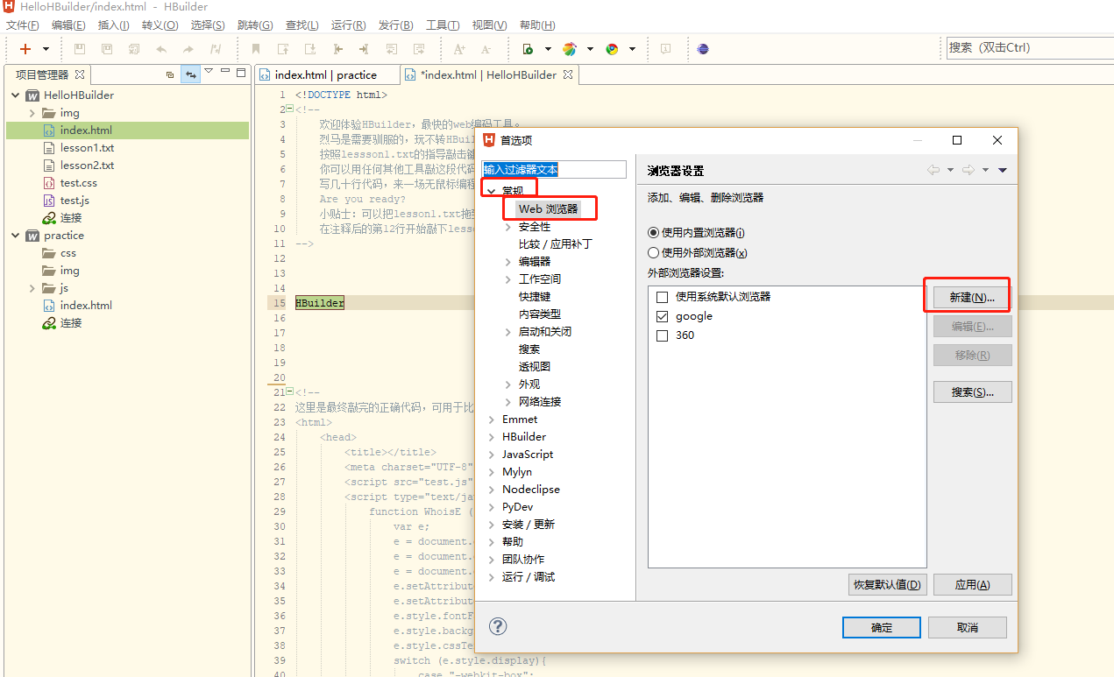
Task: Expand the Emmet preferences category
Action: tap(492, 419)
